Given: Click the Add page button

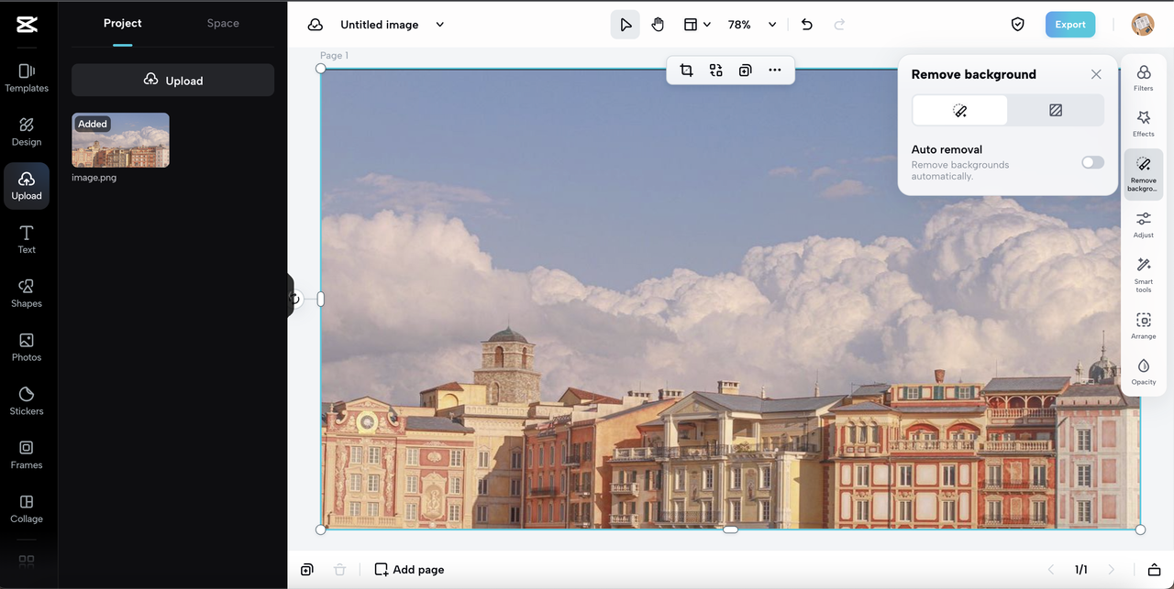Looking at the screenshot, I should 409,570.
